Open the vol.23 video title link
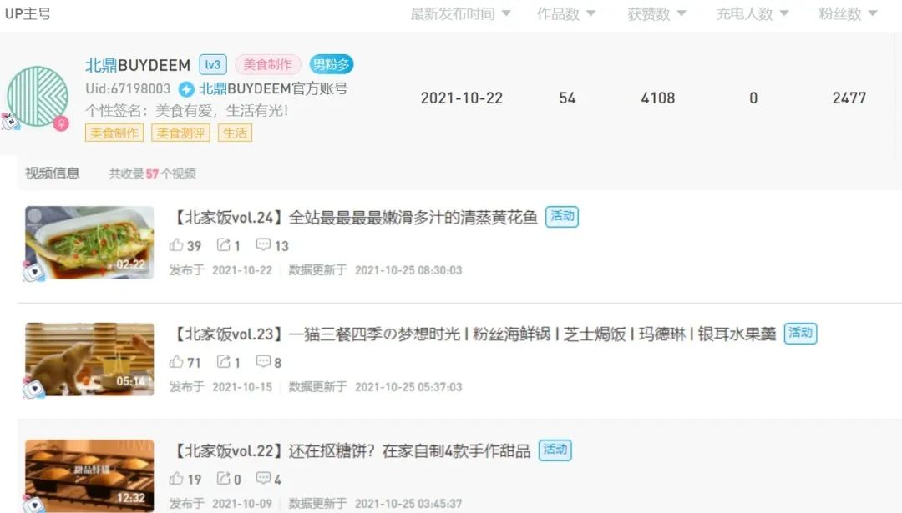Image resolution: width=902 pixels, height=513 pixels. (474, 334)
